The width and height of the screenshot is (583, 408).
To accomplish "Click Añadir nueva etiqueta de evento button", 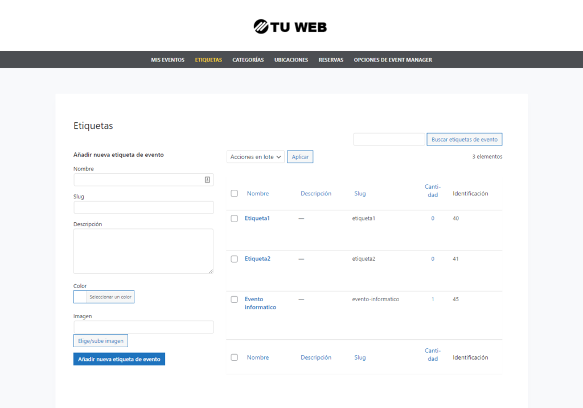I will (119, 359).
